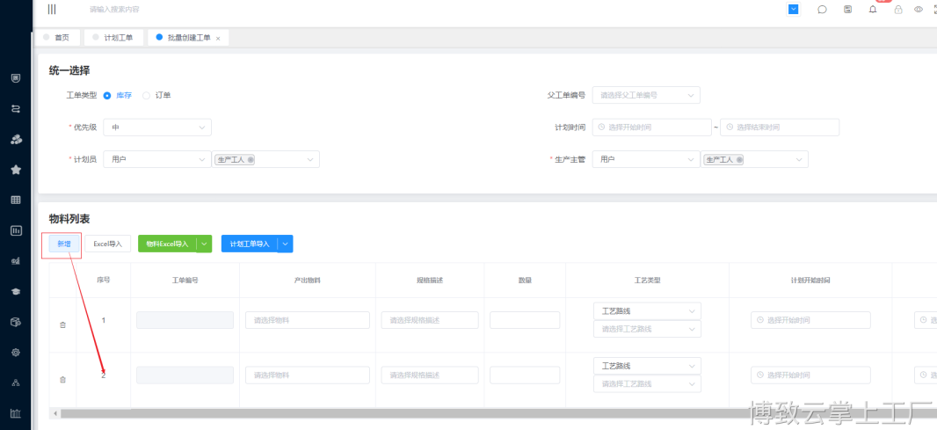Open the gear settings icon in sidebar
Screen dimensions: 937x430
point(16,353)
